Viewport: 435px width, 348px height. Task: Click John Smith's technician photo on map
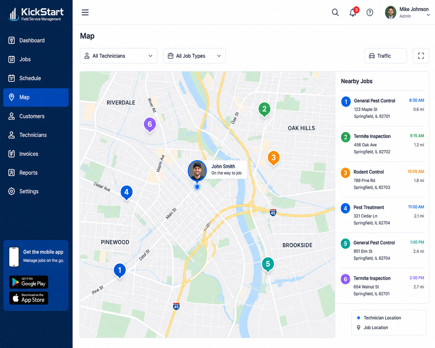197,171
